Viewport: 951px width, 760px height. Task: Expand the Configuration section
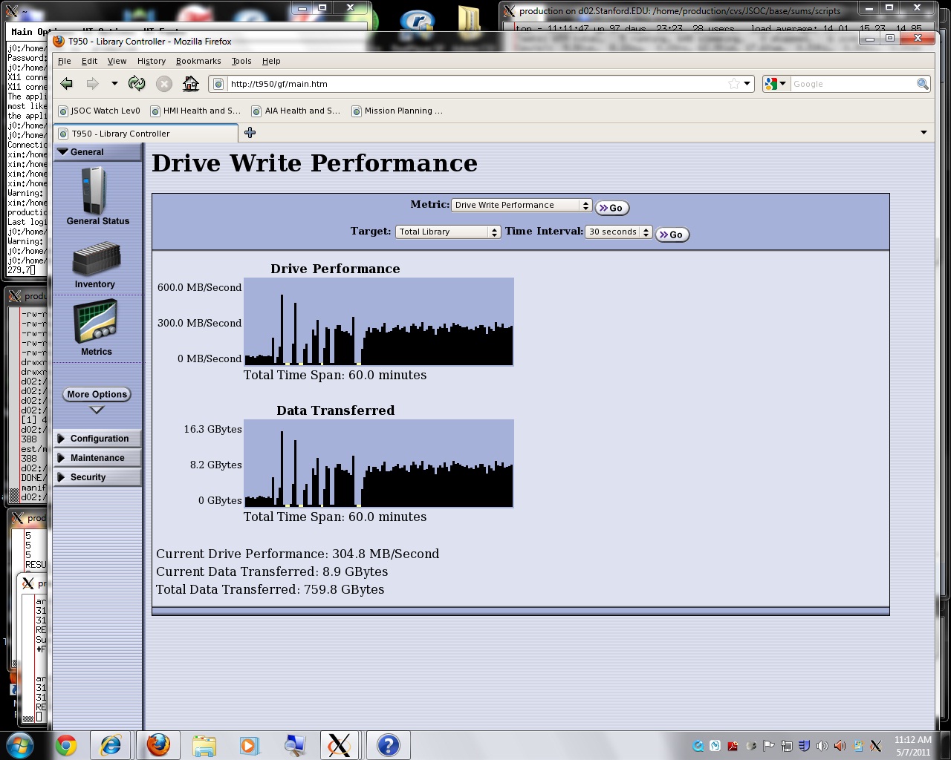coord(98,439)
